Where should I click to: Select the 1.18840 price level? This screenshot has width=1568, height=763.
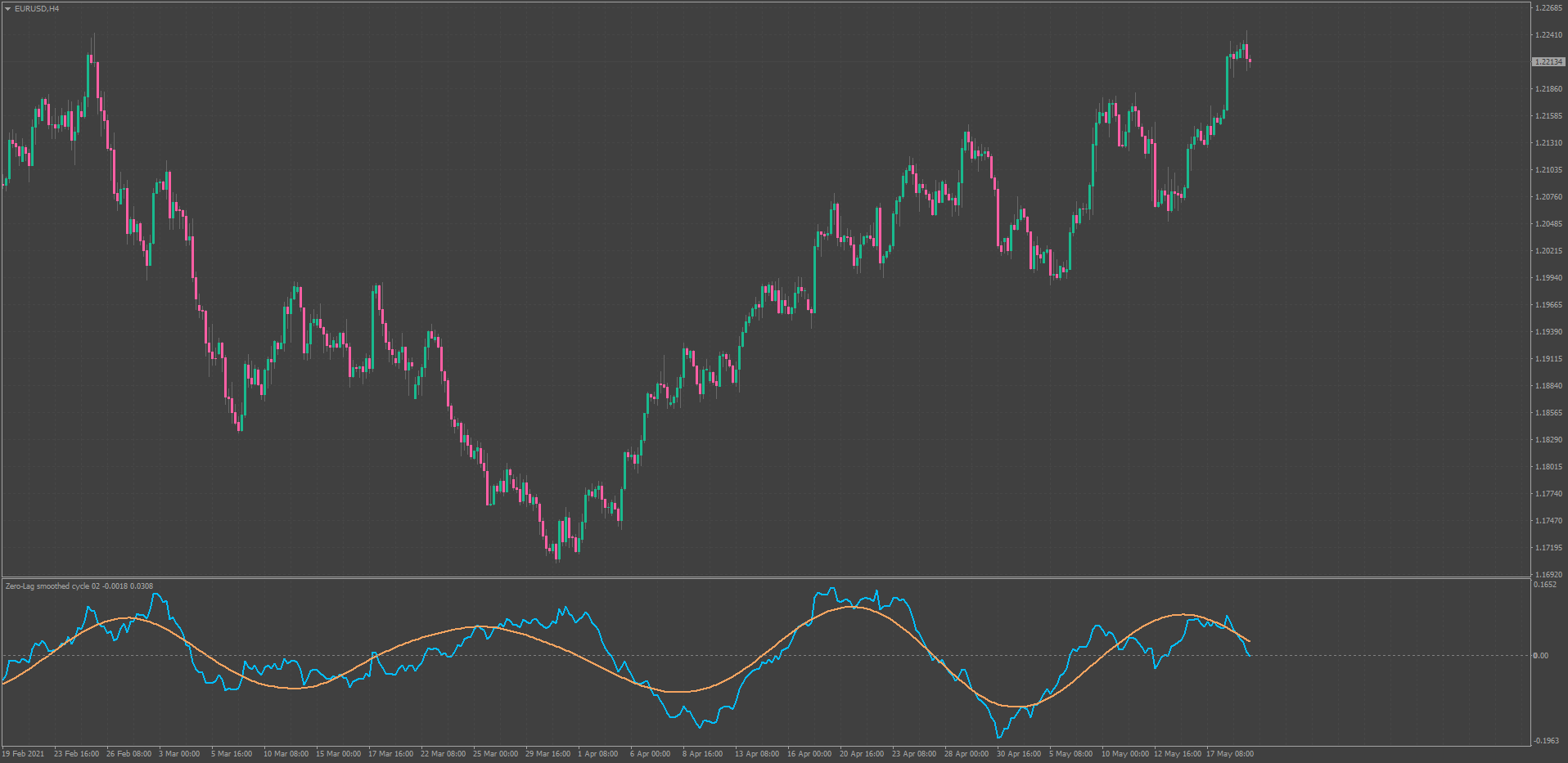tap(1549, 386)
